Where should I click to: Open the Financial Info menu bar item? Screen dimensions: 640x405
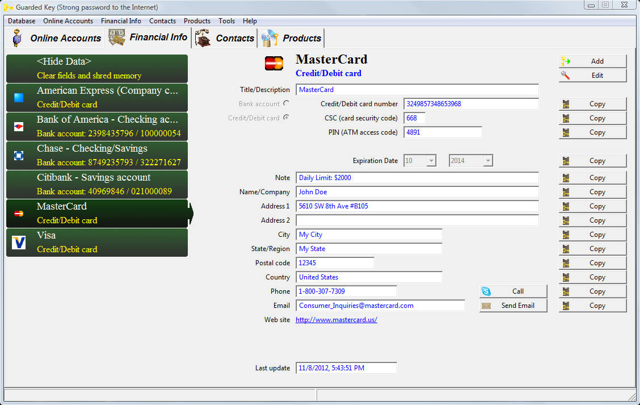(x=121, y=21)
